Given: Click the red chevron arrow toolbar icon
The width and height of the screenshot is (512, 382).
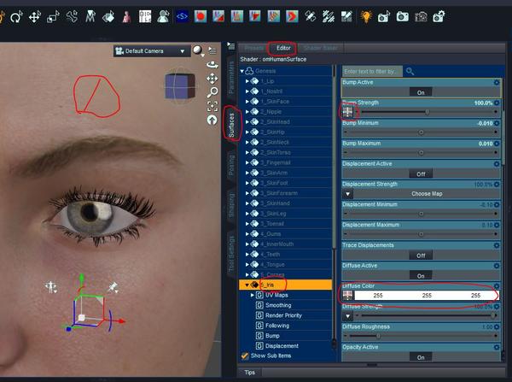Looking at the screenshot, I should pyautogui.click(x=292, y=16).
